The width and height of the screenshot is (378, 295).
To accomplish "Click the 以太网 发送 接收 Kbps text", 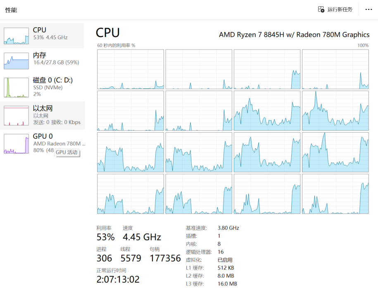I will 57,122.
